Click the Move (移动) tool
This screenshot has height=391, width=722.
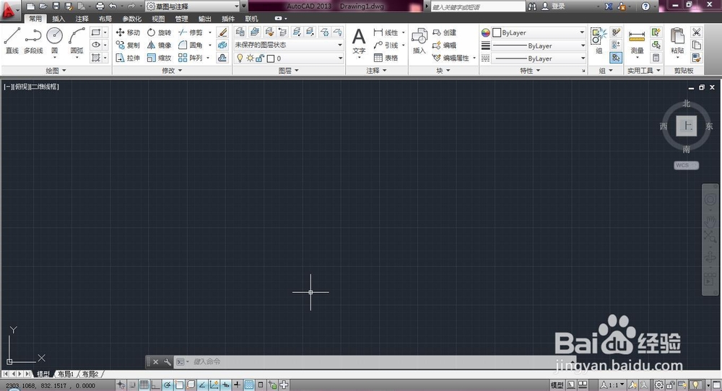128,32
